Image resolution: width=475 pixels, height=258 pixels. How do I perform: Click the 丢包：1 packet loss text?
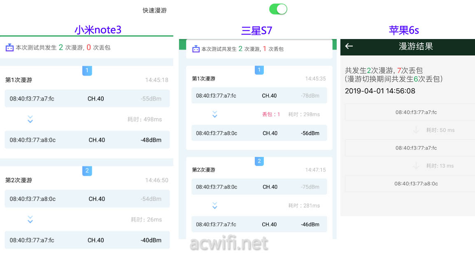pyautogui.click(x=271, y=114)
